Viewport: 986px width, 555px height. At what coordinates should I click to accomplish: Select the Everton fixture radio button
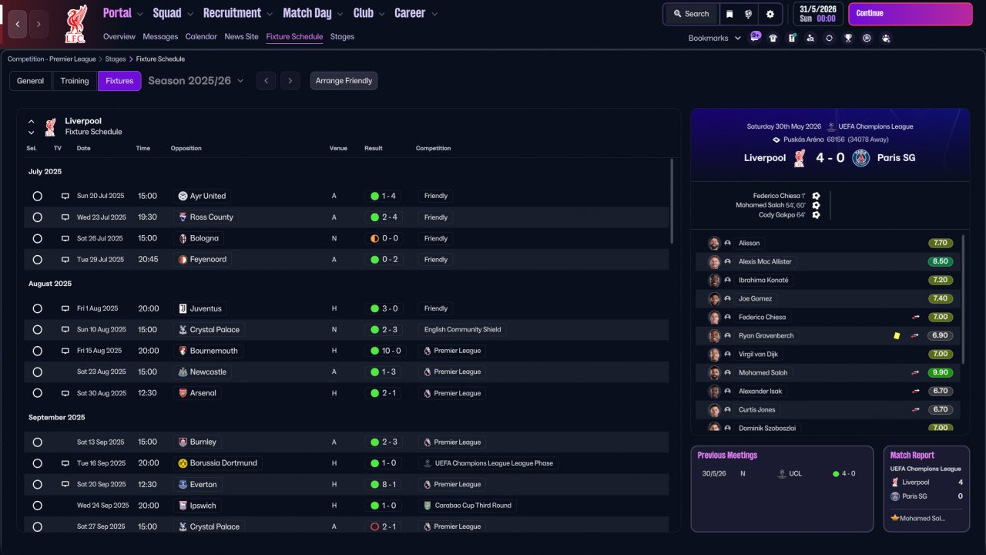click(37, 484)
